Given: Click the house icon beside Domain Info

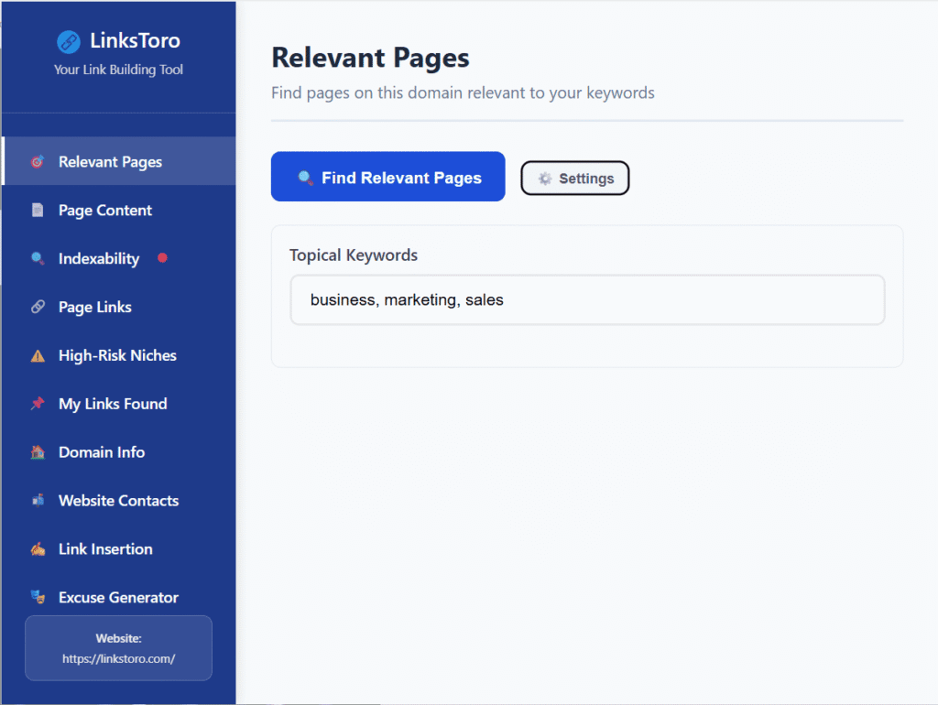Looking at the screenshot, I should 38,452.
